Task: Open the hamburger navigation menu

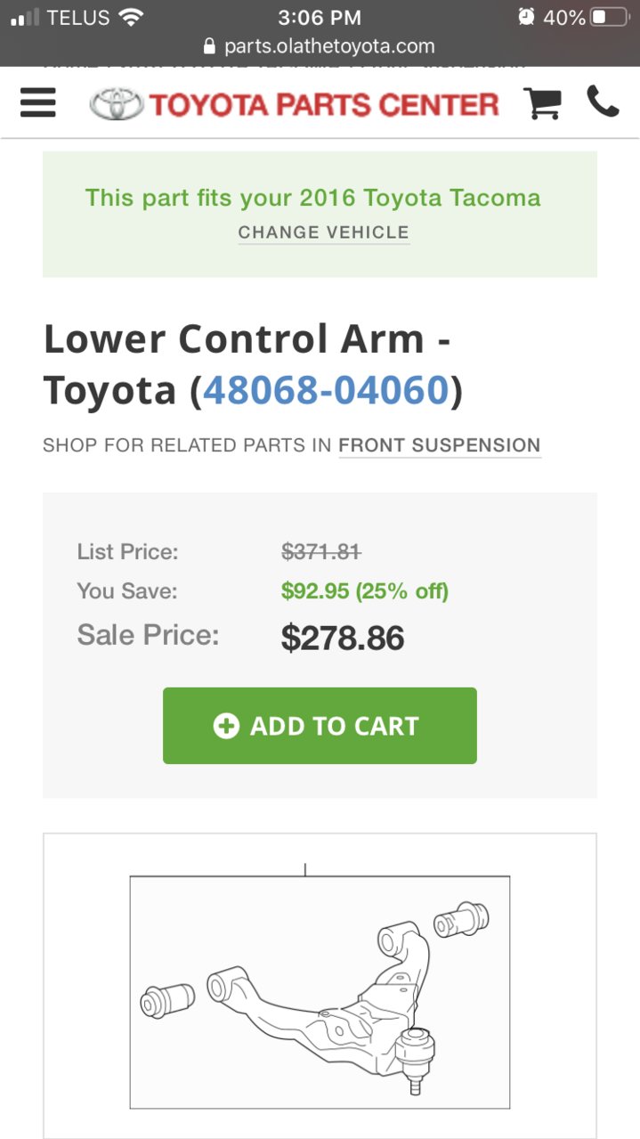Action: 38,104
